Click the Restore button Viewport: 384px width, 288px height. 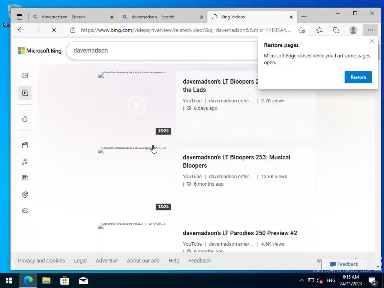pos(358,77)
